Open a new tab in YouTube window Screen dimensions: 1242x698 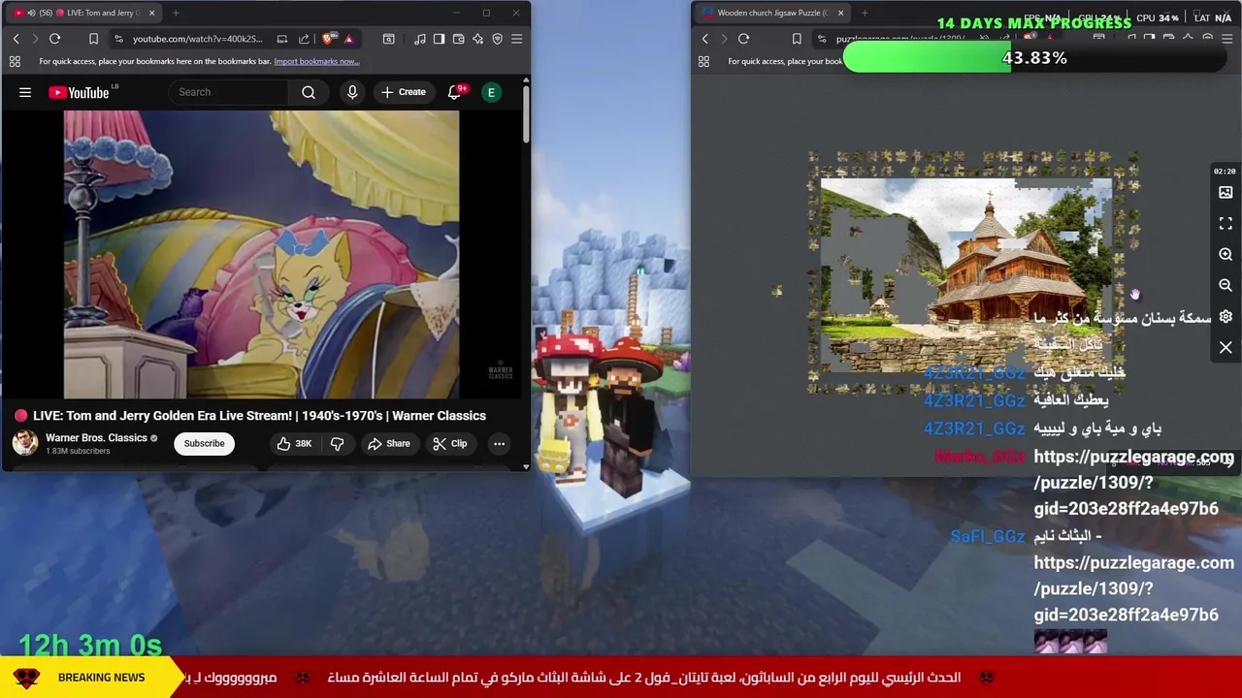click(x=176, y=13)
